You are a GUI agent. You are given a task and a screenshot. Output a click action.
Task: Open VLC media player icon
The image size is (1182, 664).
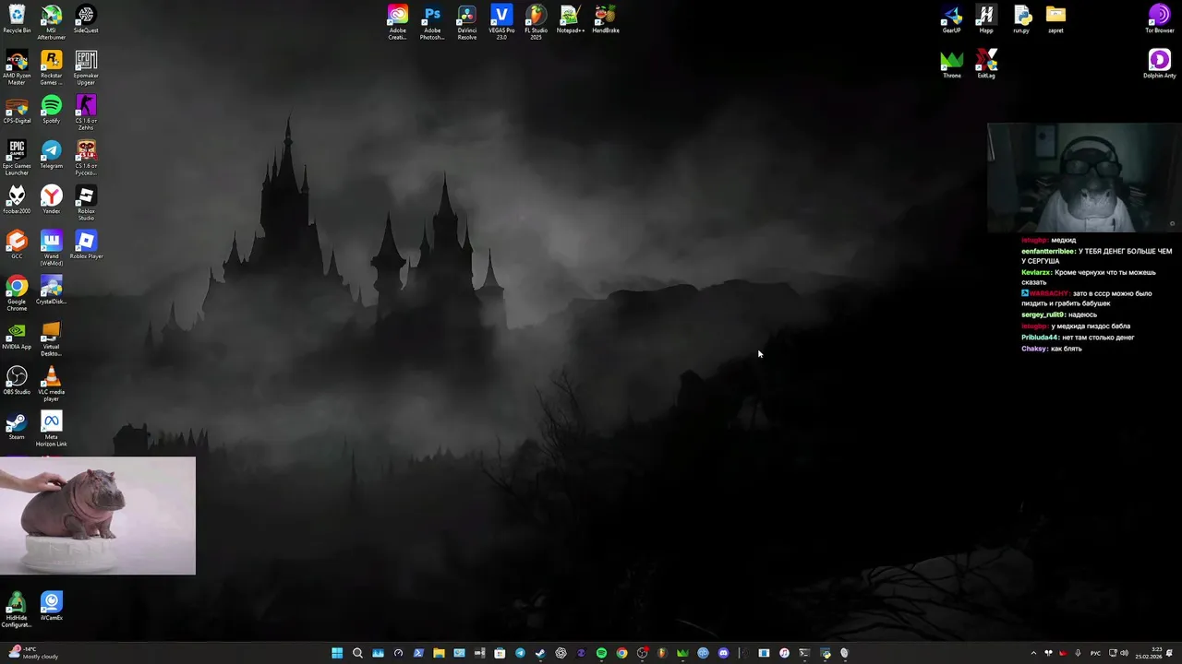click(52, 384)
